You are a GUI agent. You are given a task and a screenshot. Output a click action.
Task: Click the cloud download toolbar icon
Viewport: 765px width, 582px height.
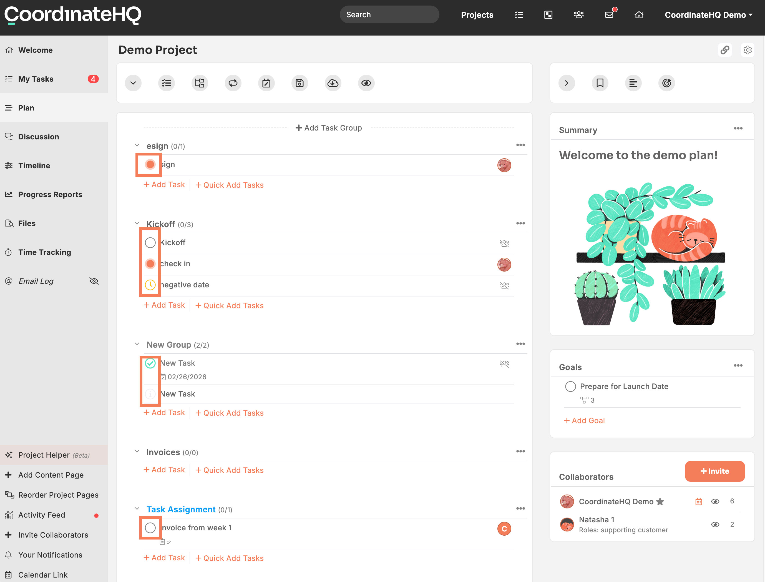pos(333,83)
